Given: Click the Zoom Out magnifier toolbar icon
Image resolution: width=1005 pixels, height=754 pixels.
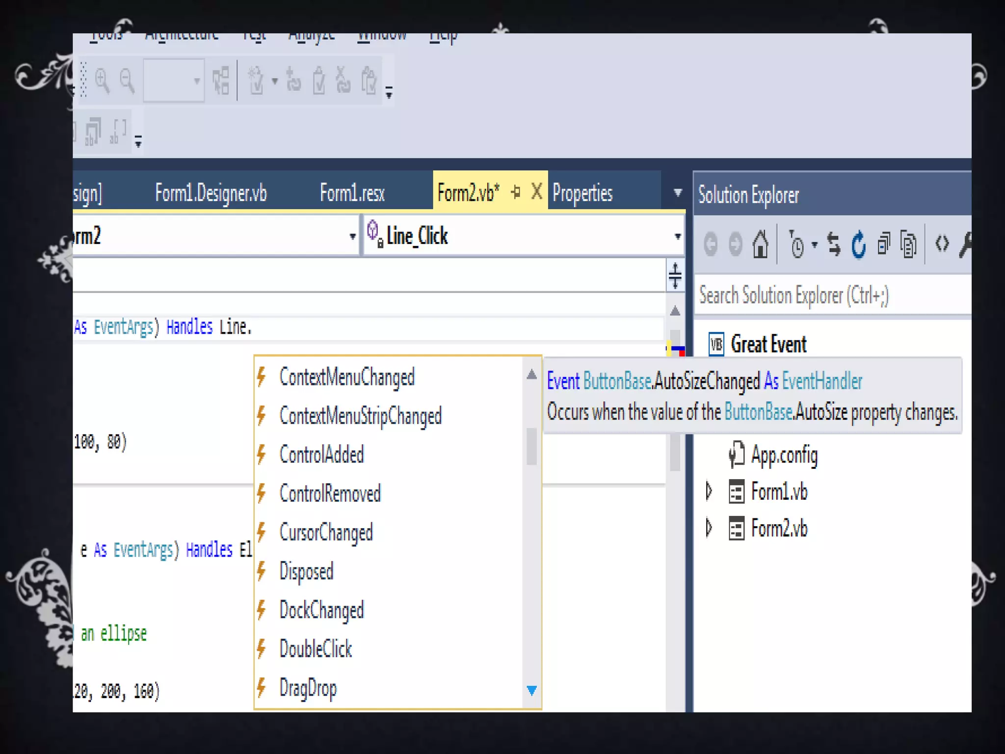Looking at the screenshot, I should [x=127, y=81].
